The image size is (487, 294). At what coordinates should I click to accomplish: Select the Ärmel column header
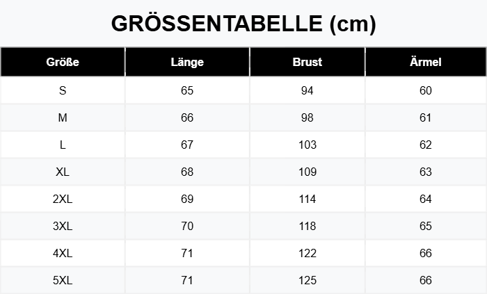click(x=426, y=62)
